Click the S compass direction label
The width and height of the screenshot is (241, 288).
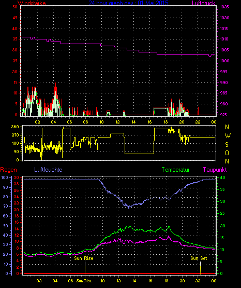[227, 145]
